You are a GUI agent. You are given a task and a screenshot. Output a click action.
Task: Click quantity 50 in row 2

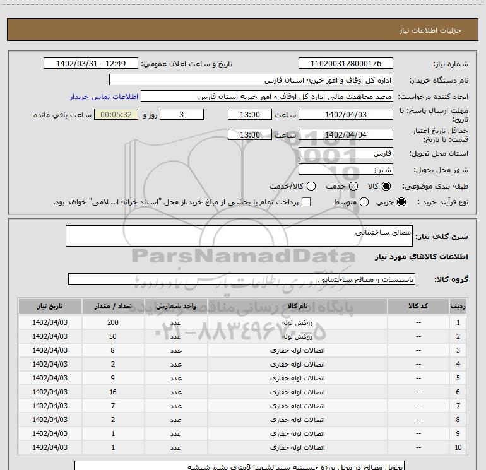tap(113, 336)
